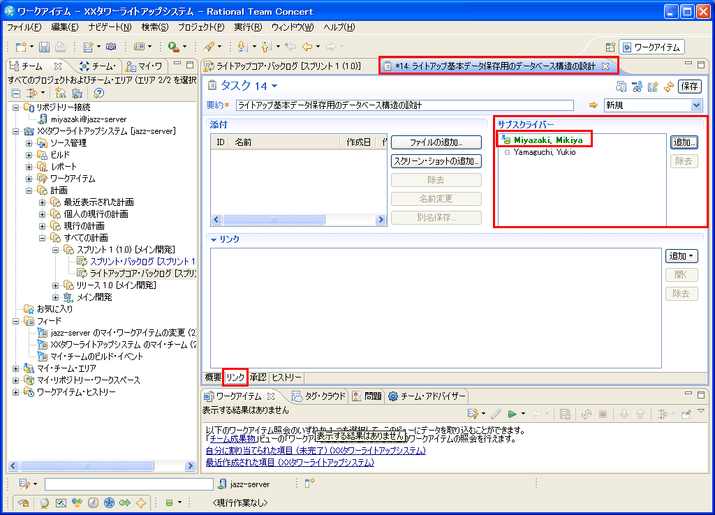The width and height of the screenshot is (715, 515).
Task: Click the ファイルの追加... button
Action: coord(436,142)
